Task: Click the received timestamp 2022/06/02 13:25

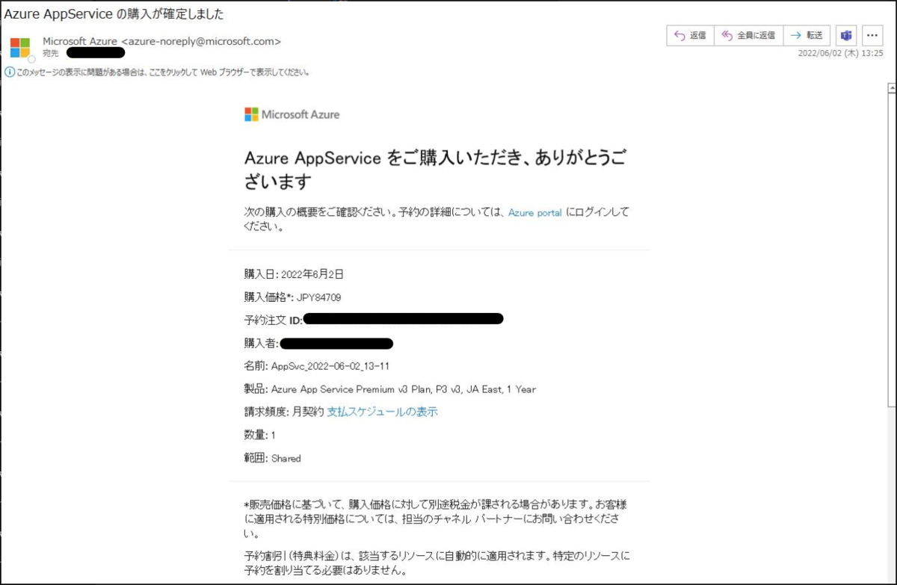Action: 840,53
